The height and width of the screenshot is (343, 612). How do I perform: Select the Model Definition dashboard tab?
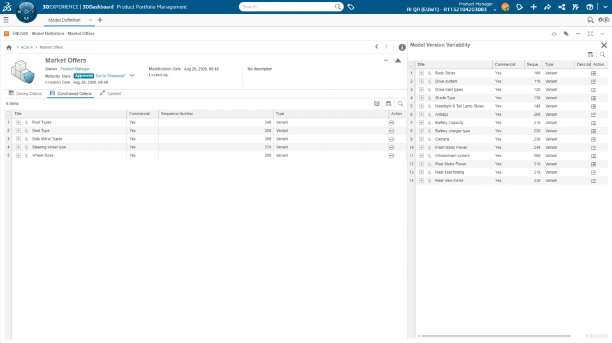(64, 20)
